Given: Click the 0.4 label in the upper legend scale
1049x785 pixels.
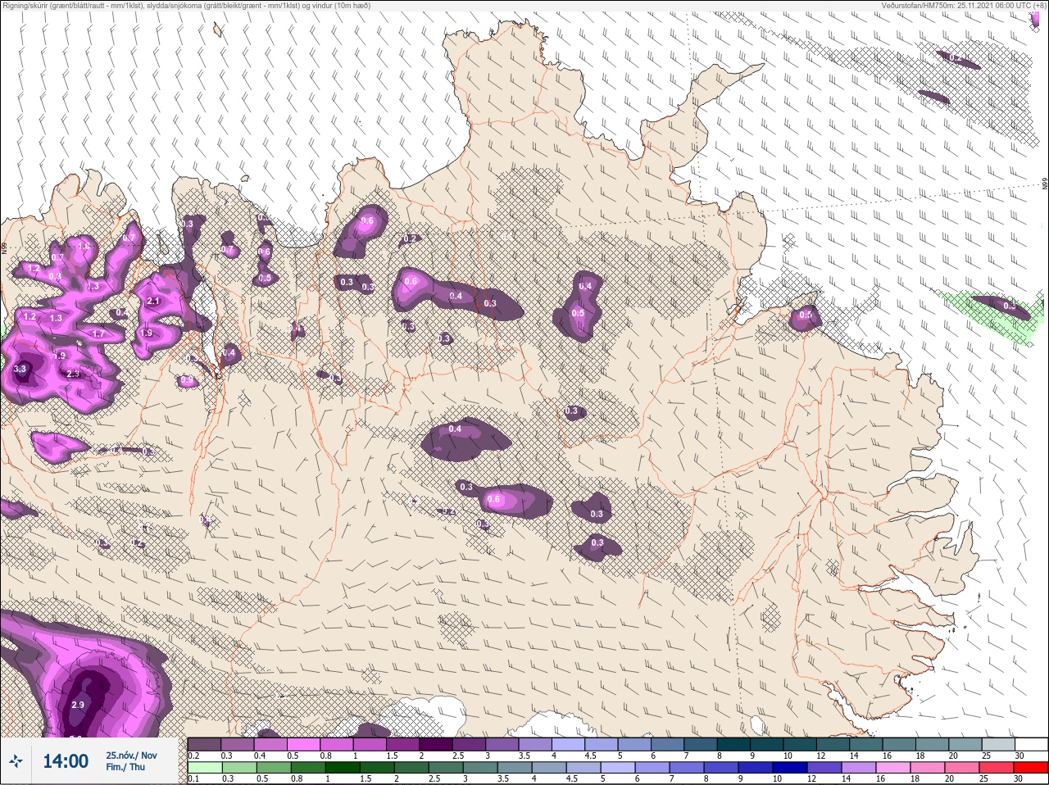Looking at the screenshot, I should click(260, 756).
